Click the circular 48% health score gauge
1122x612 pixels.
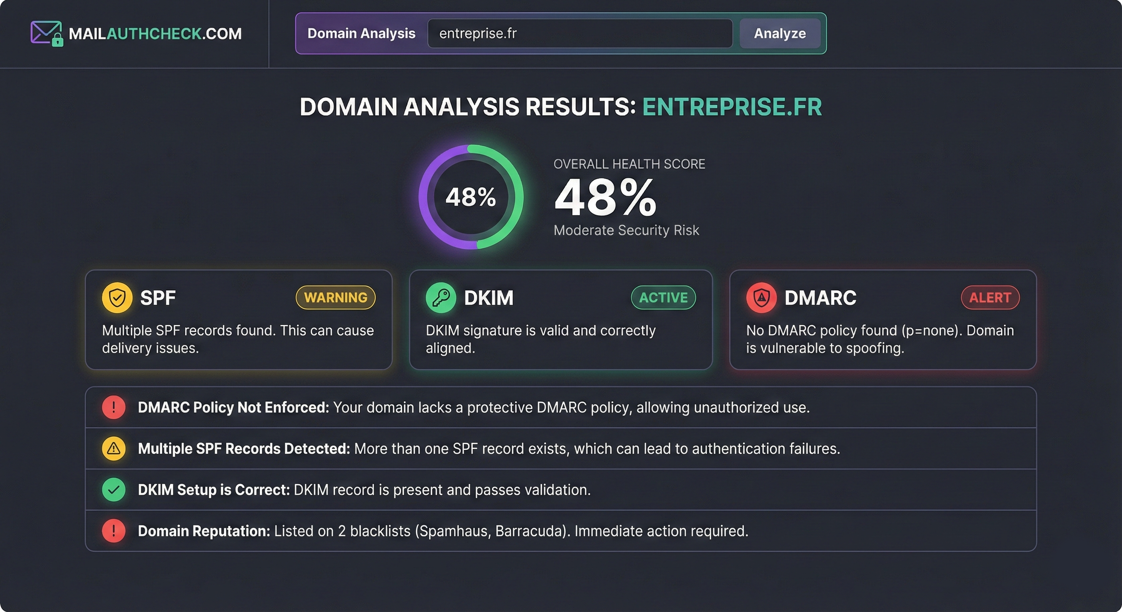[471, 197]
